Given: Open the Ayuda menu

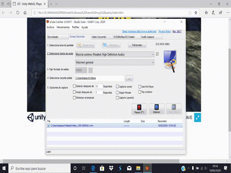Looking at the screenshot, I should coord(85,27).
